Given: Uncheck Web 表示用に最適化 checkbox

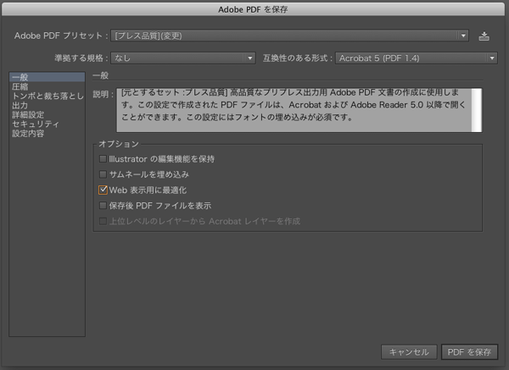Looking at the screenshot, I should (103, 190).
